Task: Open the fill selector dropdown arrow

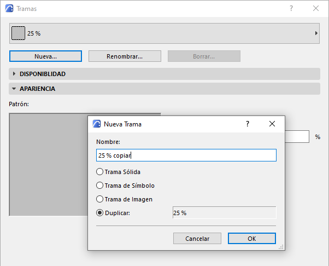Action: [x=316, y=33]
